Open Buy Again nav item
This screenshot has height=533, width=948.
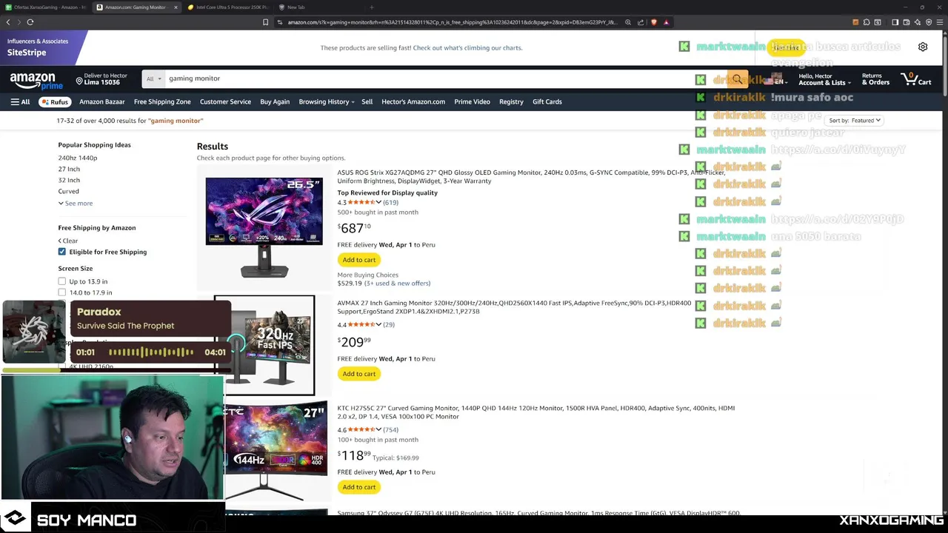[275, 101]
